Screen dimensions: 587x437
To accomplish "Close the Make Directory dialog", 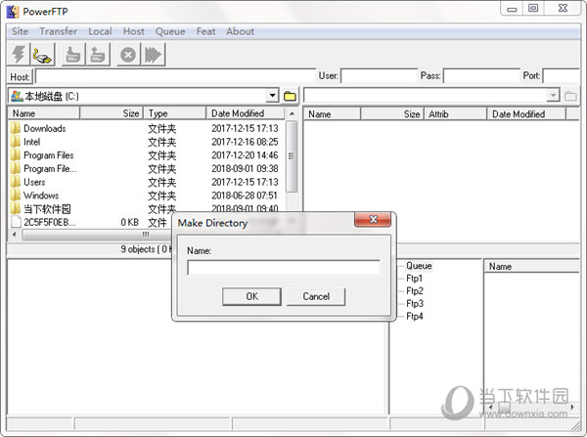I will click(373, 220).
